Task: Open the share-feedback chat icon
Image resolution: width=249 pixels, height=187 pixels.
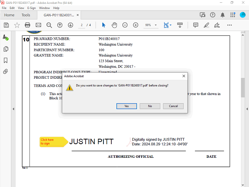Action: pos(202,15)
